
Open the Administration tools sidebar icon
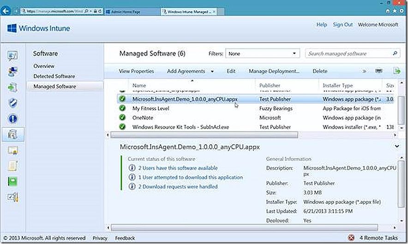12,197
